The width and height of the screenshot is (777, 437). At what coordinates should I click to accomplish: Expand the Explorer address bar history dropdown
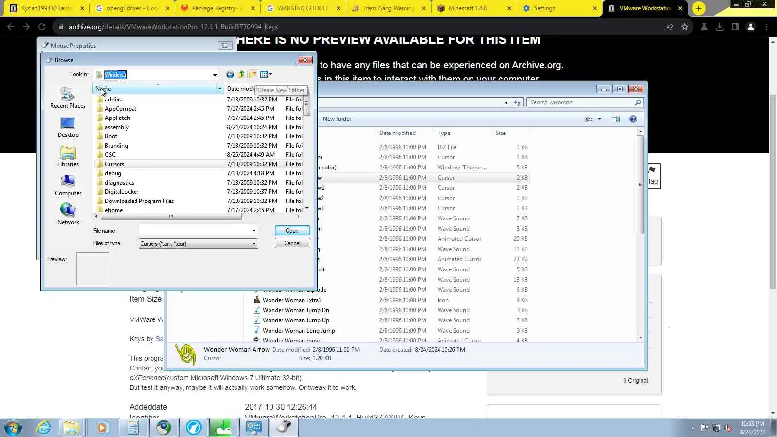click(506, 102)
